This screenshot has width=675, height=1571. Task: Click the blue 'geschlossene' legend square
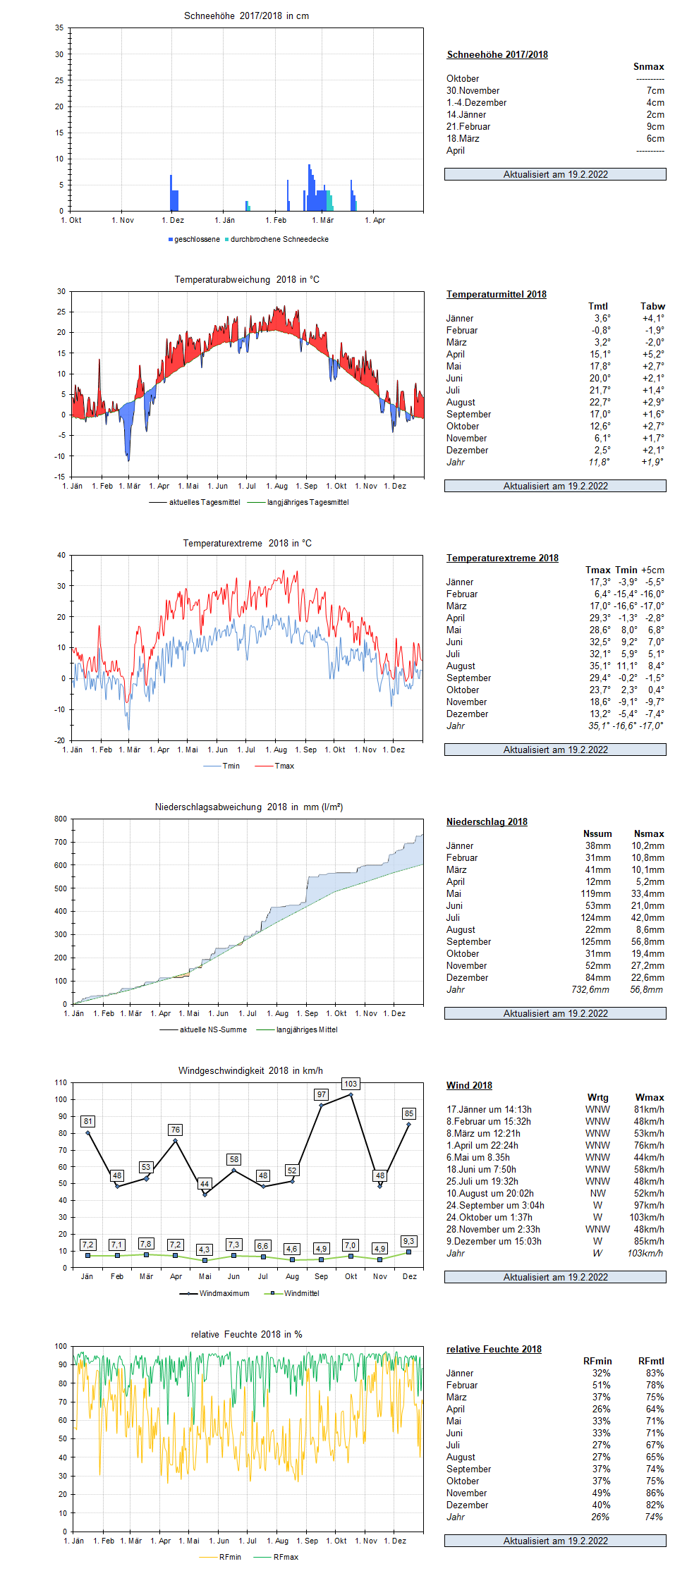[x=171, y=240]
